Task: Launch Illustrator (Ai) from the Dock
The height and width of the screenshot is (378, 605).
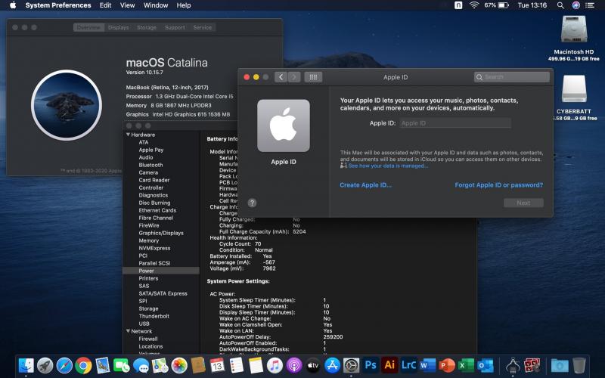Action: tap(389, 365)
